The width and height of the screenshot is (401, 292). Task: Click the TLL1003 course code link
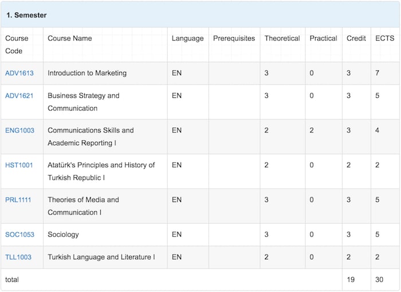tap(18, 257)
